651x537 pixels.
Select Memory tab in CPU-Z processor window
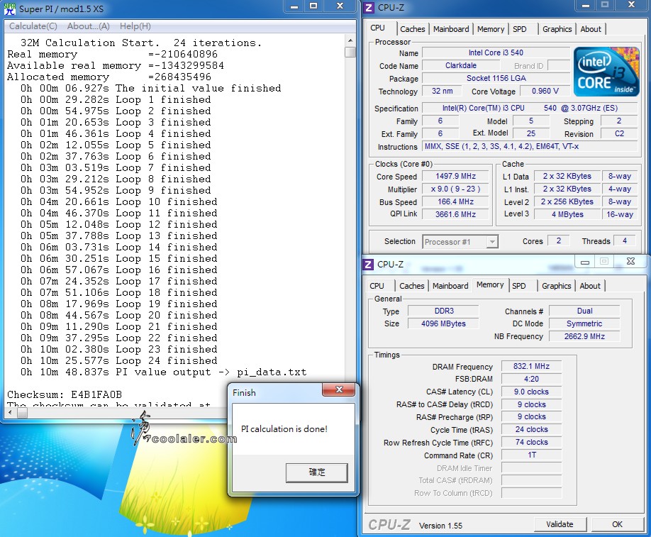(490, 29)
